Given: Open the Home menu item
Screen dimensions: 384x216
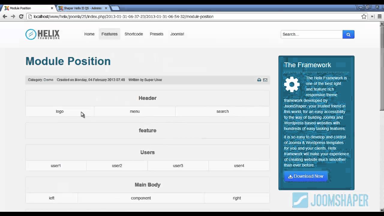Looking at the screenshot, I should click(89, 34).
